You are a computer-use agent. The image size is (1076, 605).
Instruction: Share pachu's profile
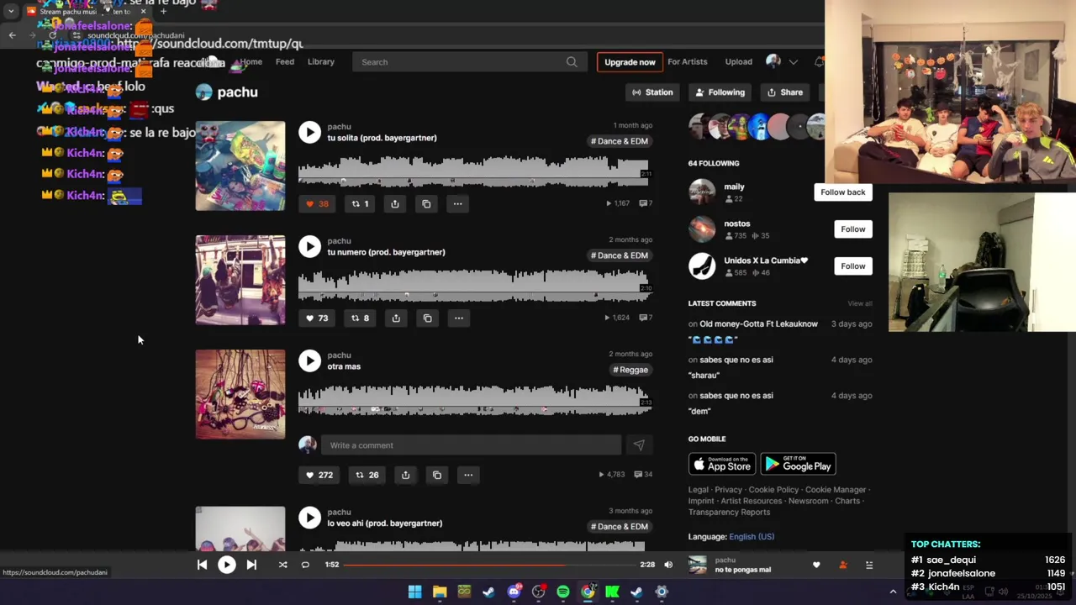785,92
